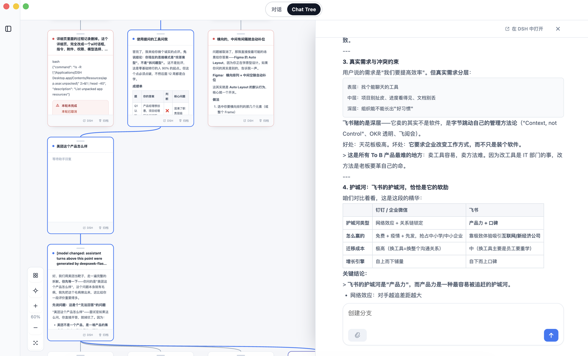Click the 60% zoom level readout
588x356 pixels.
click(x=36, y=317)
